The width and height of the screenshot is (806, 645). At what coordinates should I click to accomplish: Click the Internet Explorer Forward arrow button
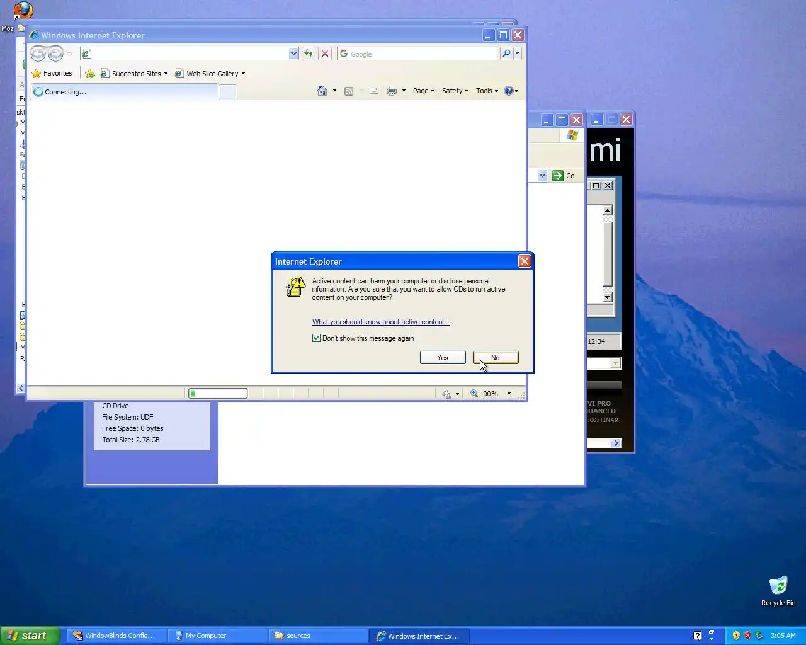click(x=55, y=54)
